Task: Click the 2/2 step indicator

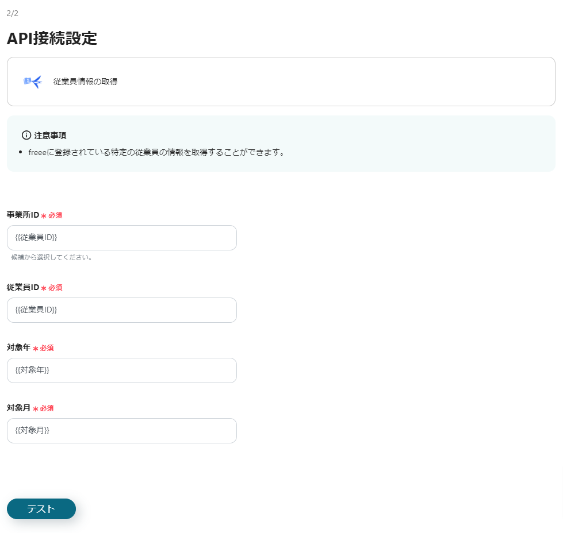Action: (13, 13)
